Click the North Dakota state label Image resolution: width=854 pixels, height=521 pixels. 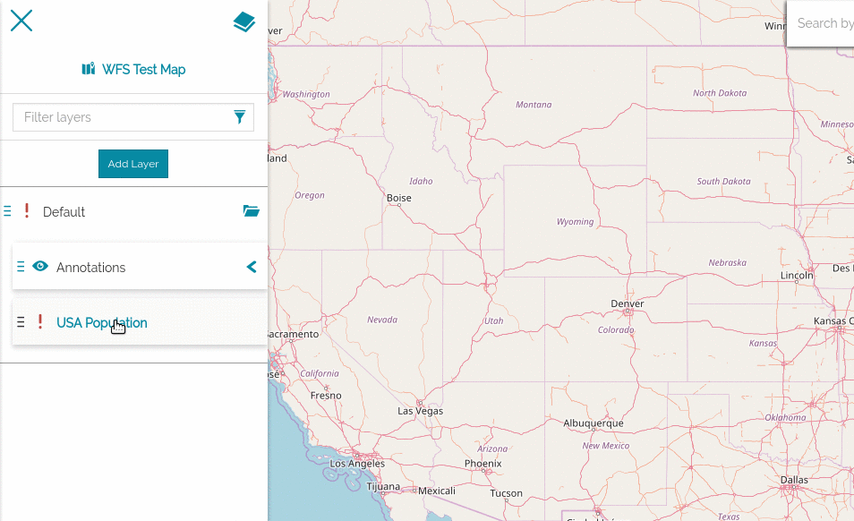(x=720, y=93)
